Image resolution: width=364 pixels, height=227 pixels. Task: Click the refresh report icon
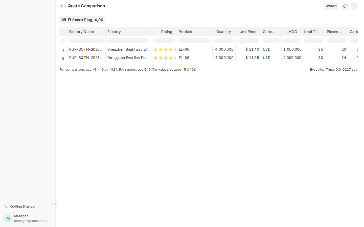pos(345,6)
